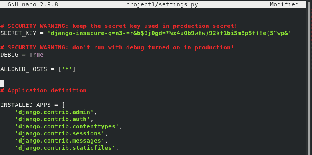
Task: Click the DEBUG setting name
Action: pos(9,55)
